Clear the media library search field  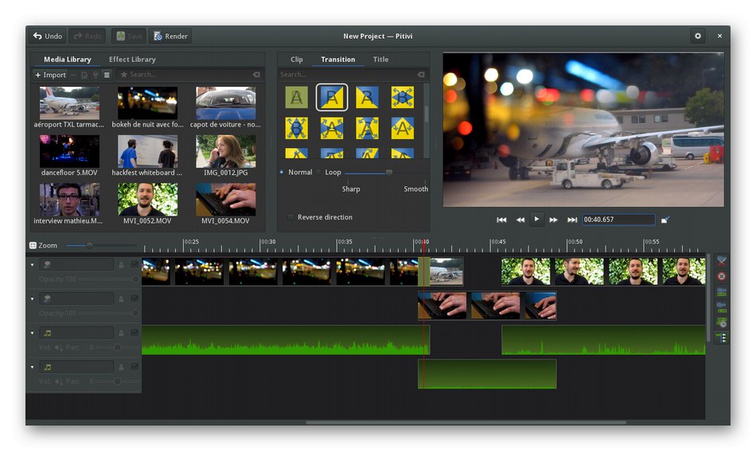[x=256, y=75]
